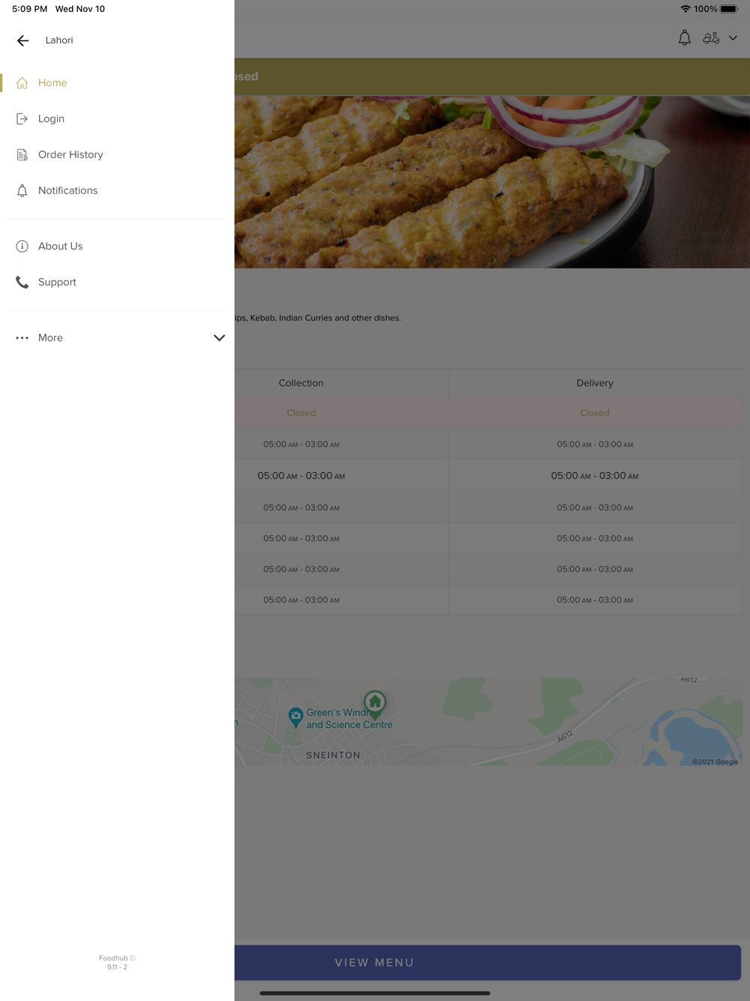The image size is (750, 1001).
Task: Click the restaurant description text
Action: click(317, 318)
